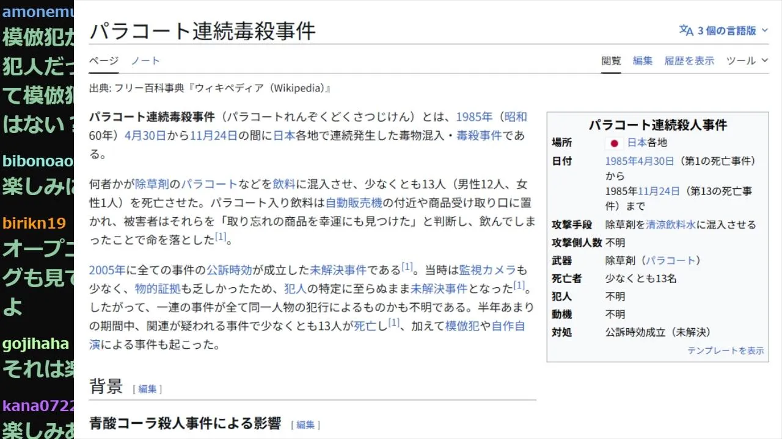Open the 4月30日 link in the intro
The width and height of the screenshot is (782, 439).
pyautogui.click(x=145, y=135)
